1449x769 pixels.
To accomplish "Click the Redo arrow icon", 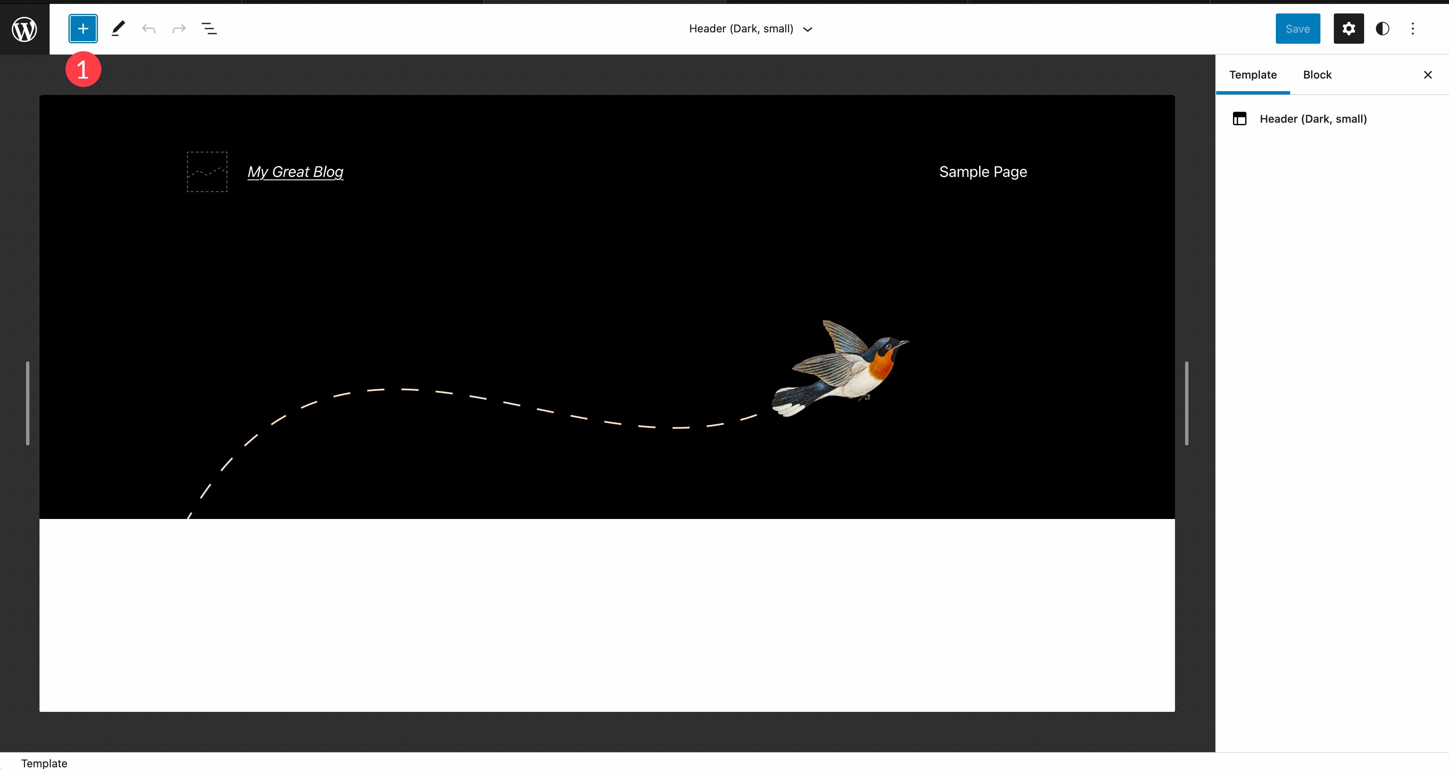I will click(x=178, y=29).
